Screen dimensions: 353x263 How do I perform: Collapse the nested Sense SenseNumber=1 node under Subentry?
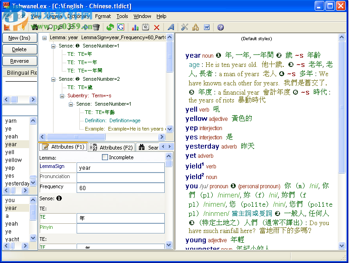(x=71, y=104)
